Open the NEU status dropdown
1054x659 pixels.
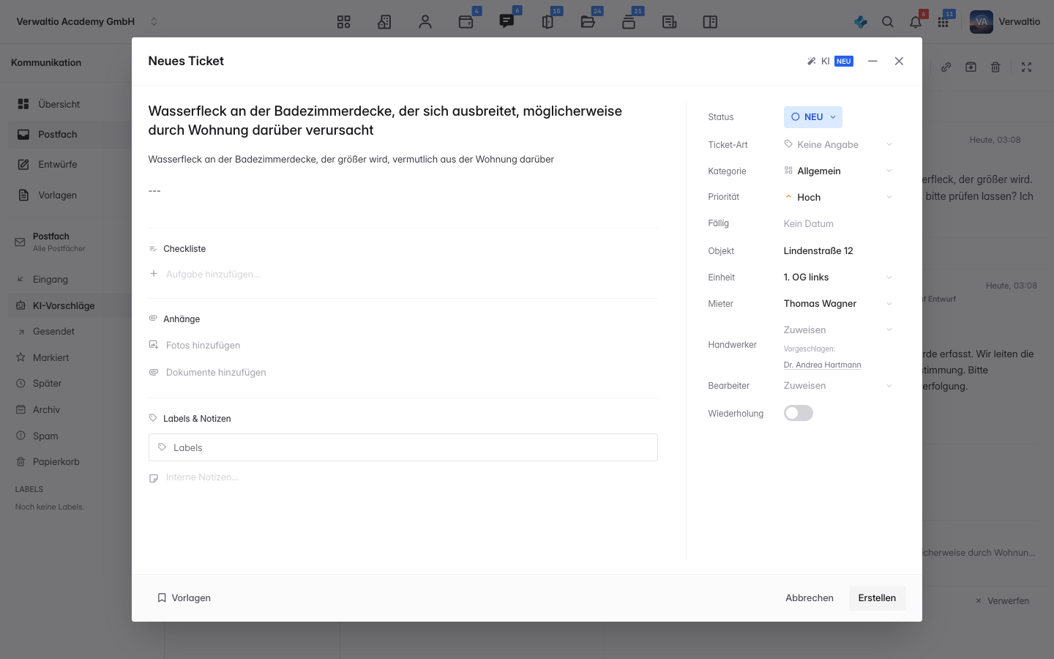click(x=812, y=117)
